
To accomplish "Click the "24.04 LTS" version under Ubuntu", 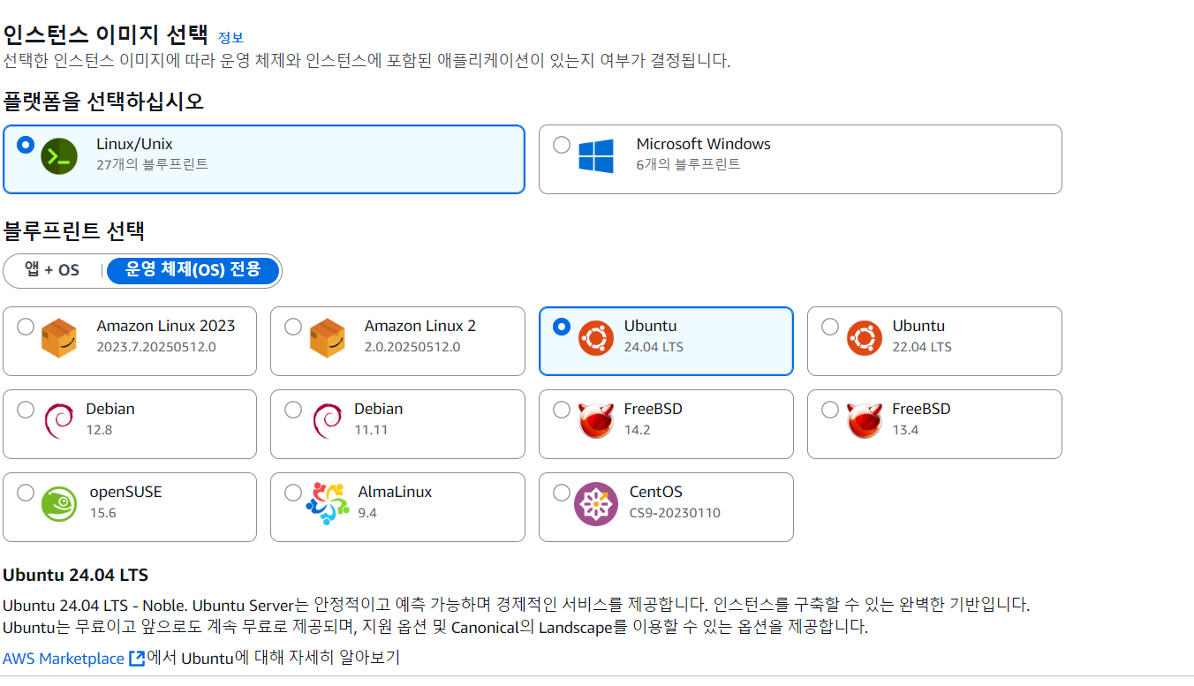I will [x=654, y=347].
